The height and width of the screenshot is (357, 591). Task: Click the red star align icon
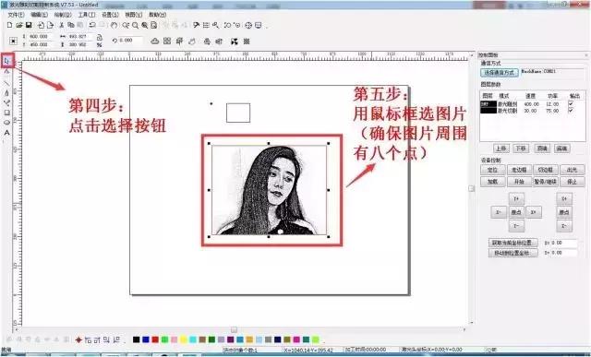[78, 339]
